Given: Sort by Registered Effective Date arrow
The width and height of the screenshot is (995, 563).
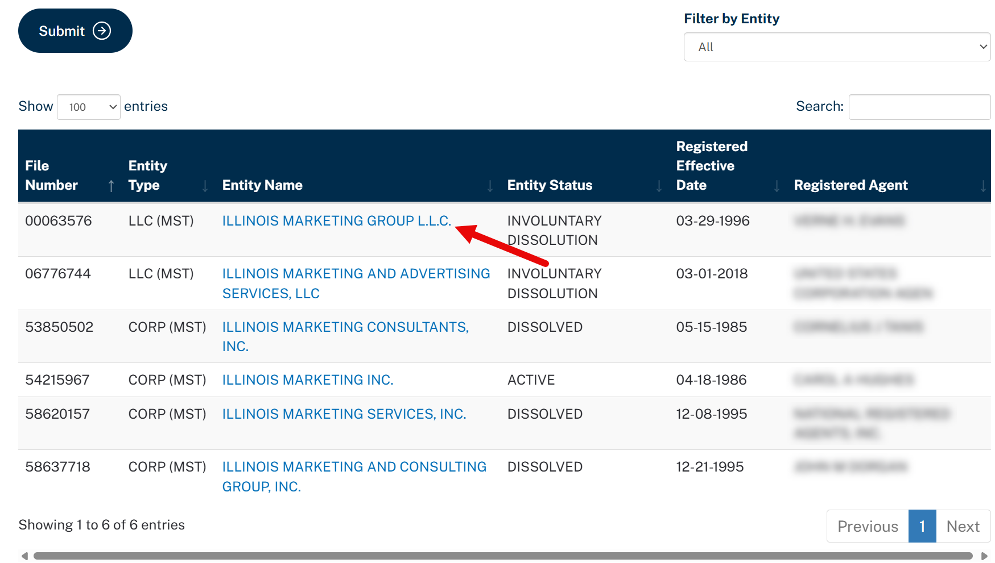Looking at the screenshot, I should coord(777,186).
